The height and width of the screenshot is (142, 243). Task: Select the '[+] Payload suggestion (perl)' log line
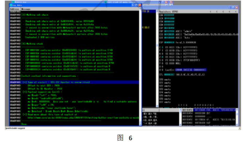coord(42,92)
